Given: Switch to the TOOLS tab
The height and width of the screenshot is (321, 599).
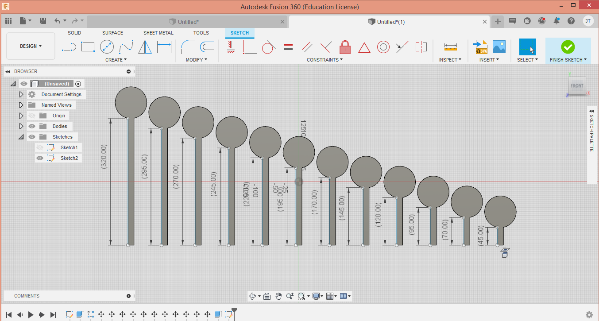Looking at the screenshot, I should [201, 33].
